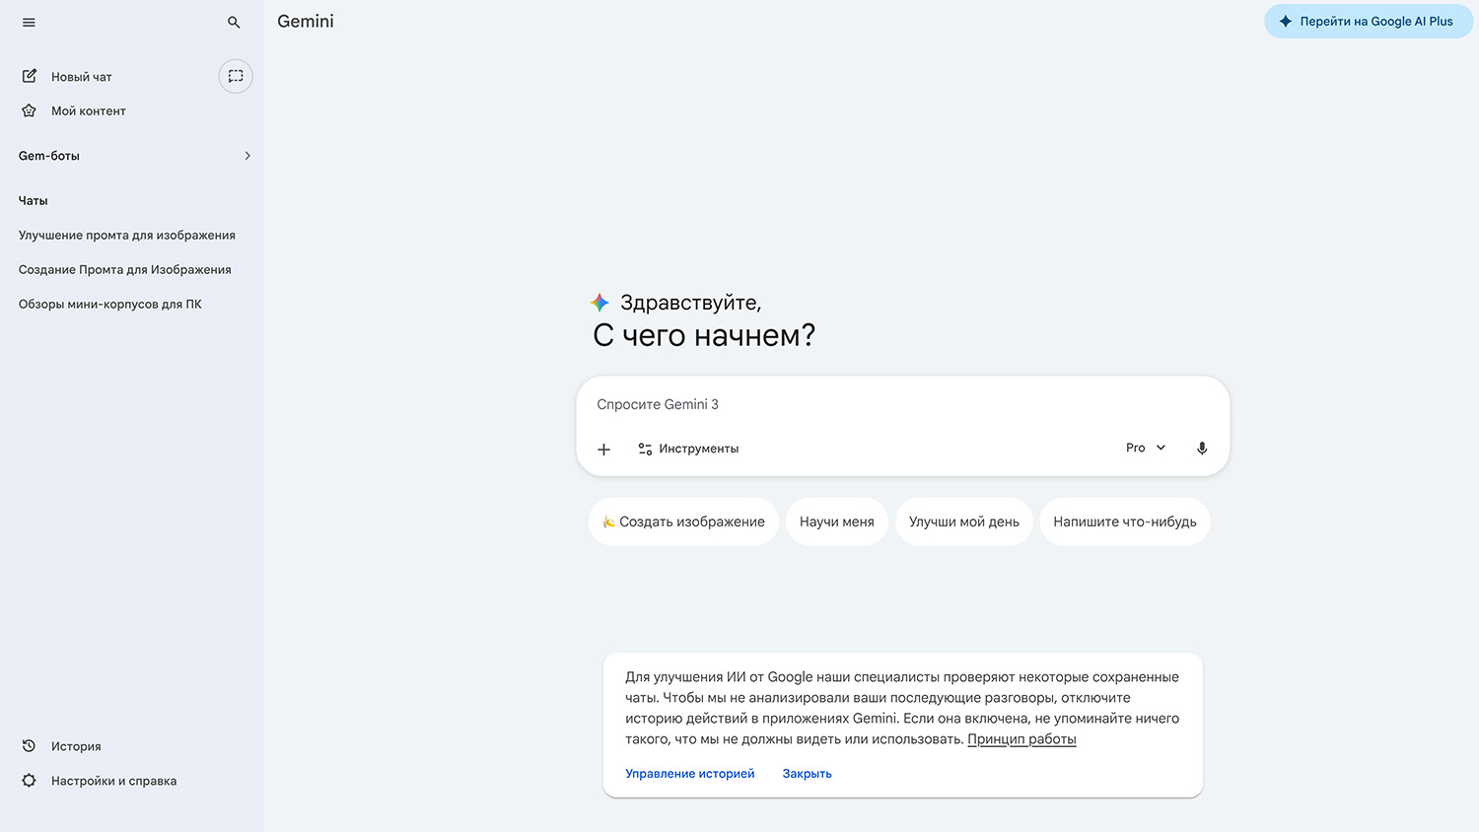Open the temporary chat dashed-bubble icon
Image resolution: width=1479 pixels, height=832 pixels.
(236, 76)
